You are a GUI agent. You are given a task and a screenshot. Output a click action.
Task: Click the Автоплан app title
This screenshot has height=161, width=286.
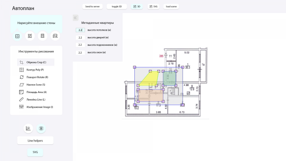tap(23, 8)
